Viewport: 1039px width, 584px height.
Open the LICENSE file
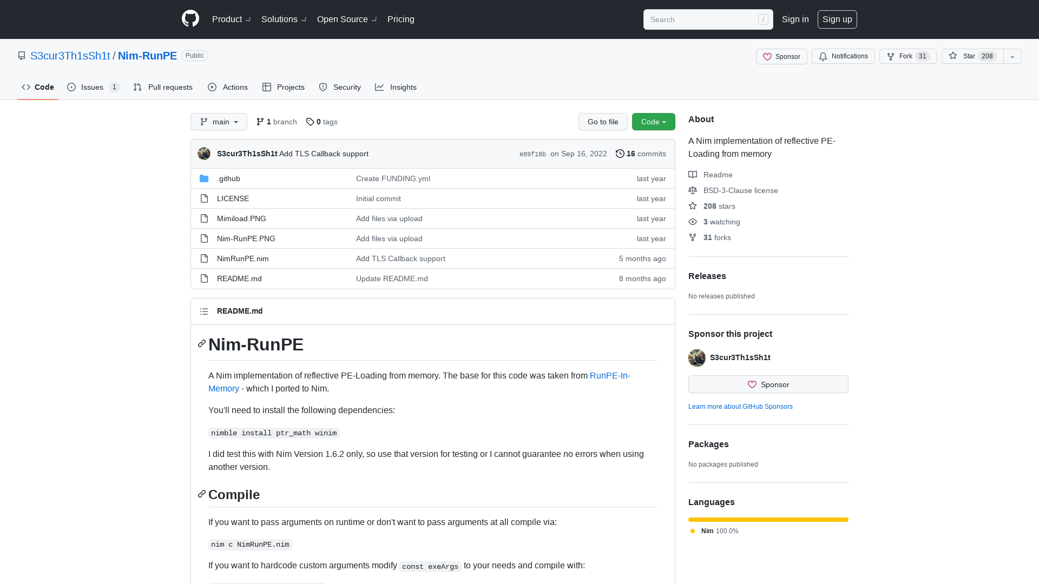point(233,198)
